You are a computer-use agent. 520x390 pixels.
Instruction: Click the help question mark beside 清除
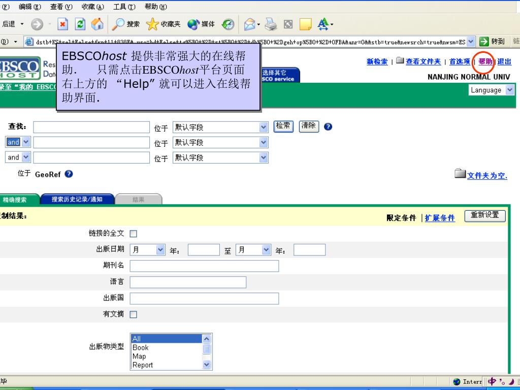point(328,126)
